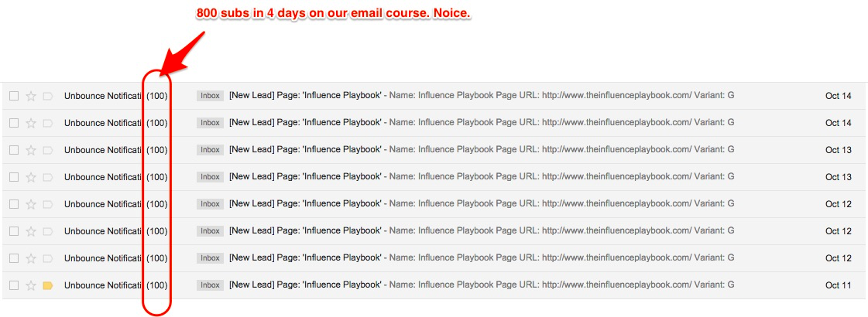Select the checkbox of the topmost Oct 14 email

click(14, 96)
